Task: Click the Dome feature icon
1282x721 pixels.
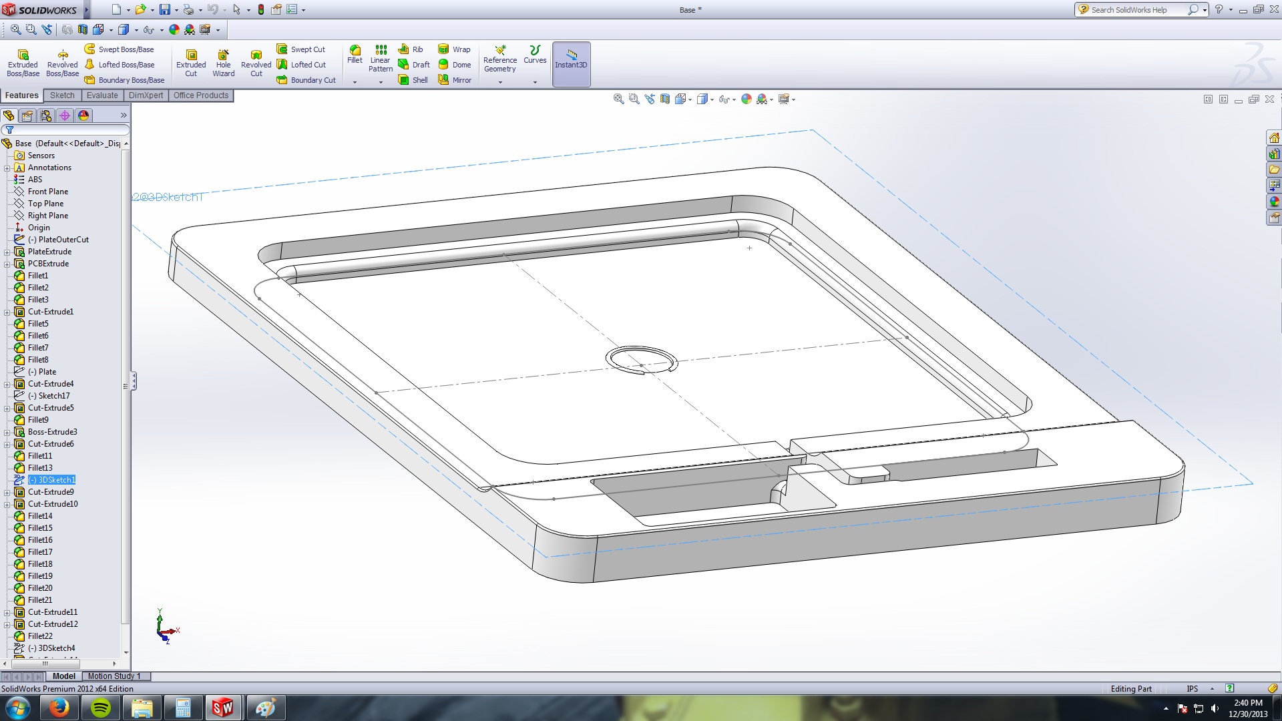Action: [454, 65]
